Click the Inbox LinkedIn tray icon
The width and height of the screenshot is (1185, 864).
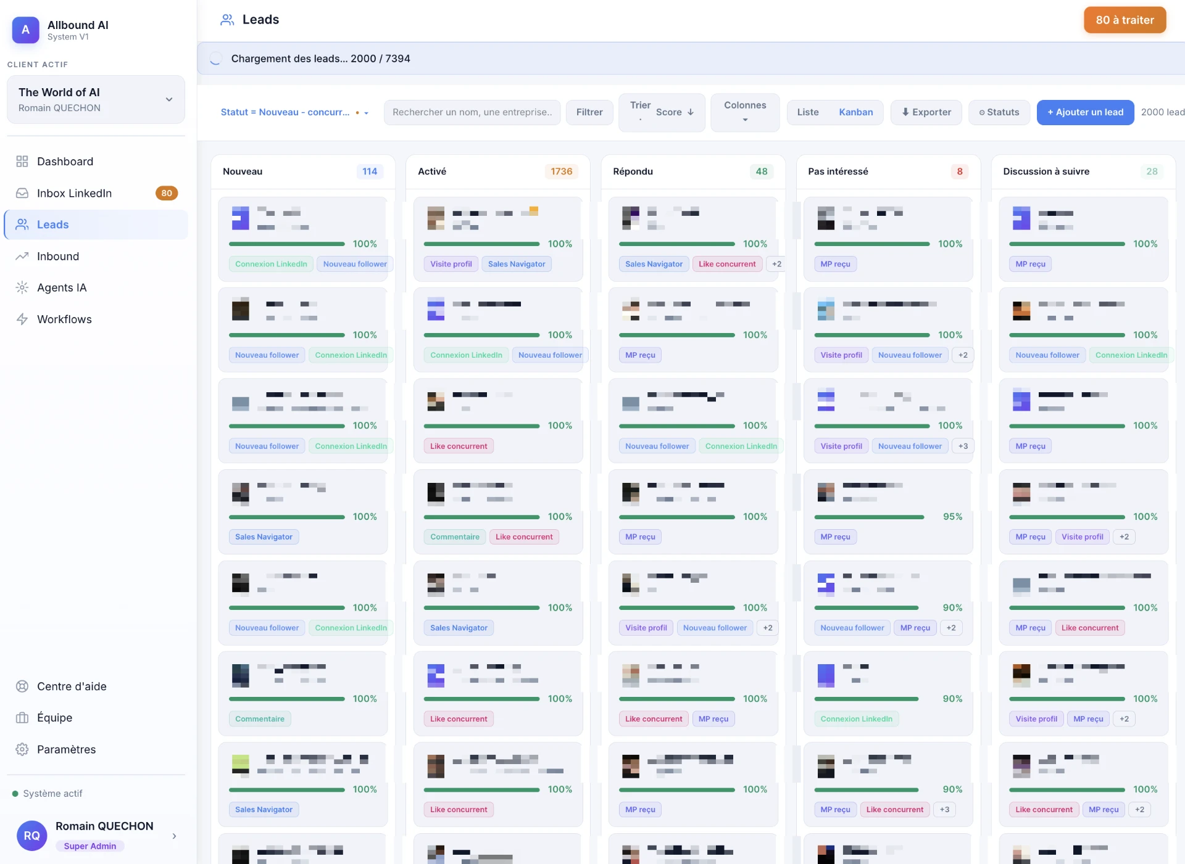(x=22, y=193)
